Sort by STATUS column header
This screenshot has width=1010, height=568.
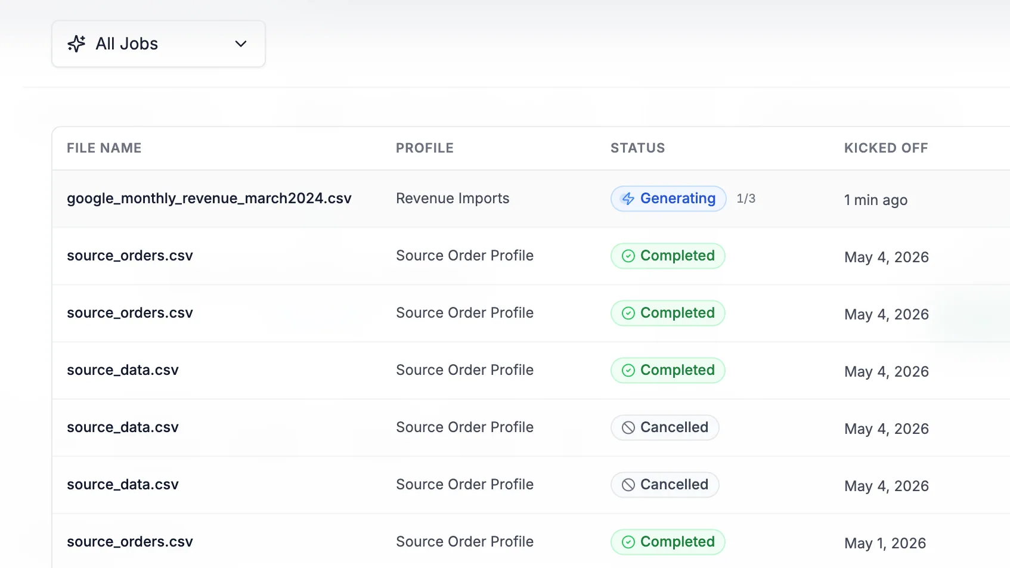[x=638, y=148]
